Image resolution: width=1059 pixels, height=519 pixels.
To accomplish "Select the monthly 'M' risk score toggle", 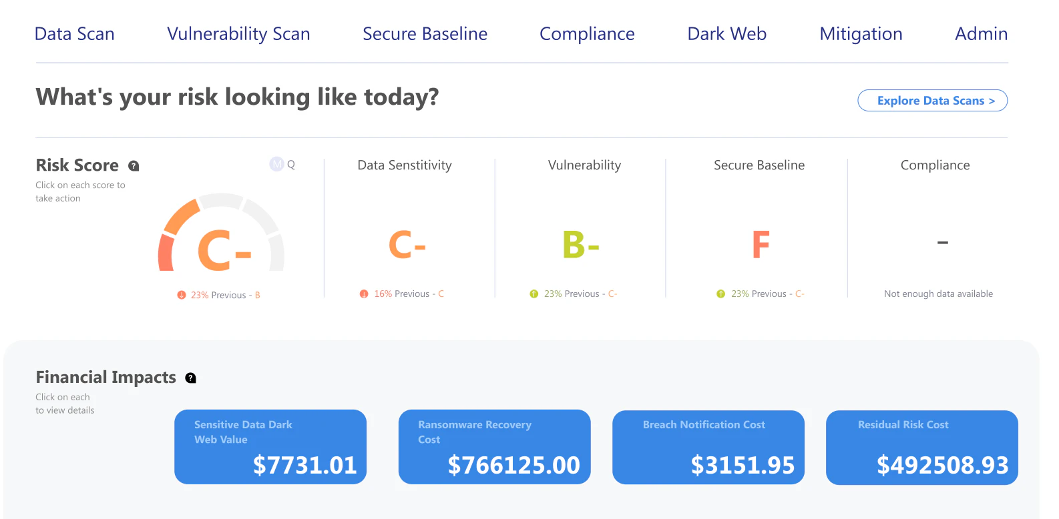I will (276, 164).
